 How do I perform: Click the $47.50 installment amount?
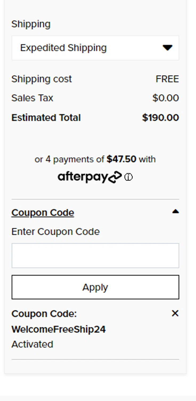121,159
